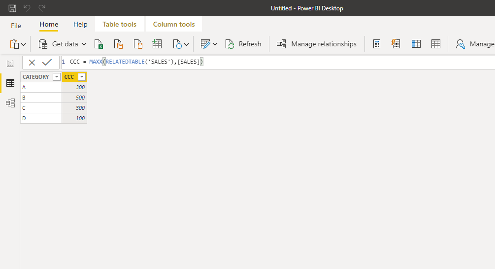495x269 pixels.
Task: Open the Help tab
Action: click(80, 24)
